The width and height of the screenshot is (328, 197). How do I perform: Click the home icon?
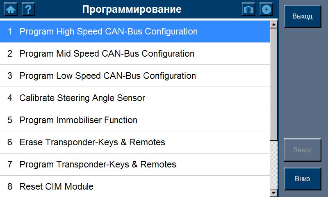[x=10, y=9]
